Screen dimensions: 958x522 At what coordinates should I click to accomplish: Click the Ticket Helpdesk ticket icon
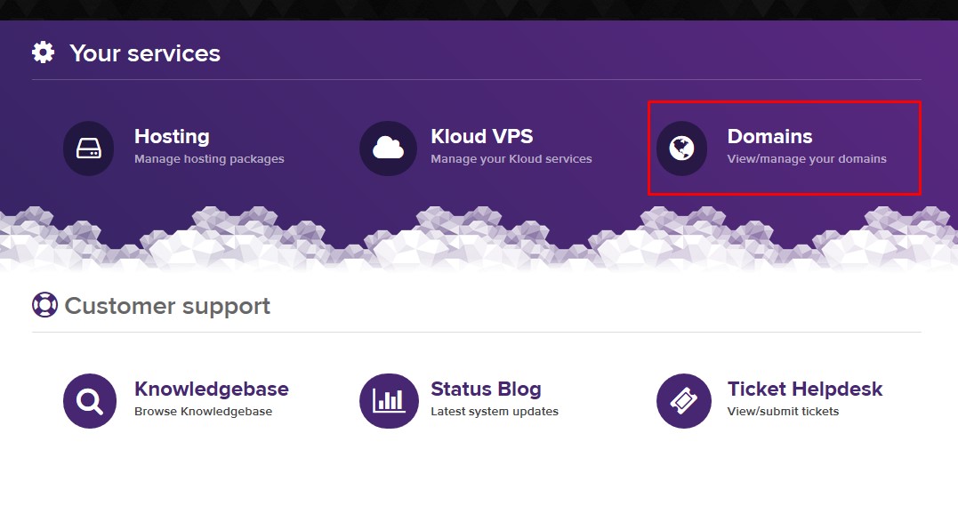684,401
